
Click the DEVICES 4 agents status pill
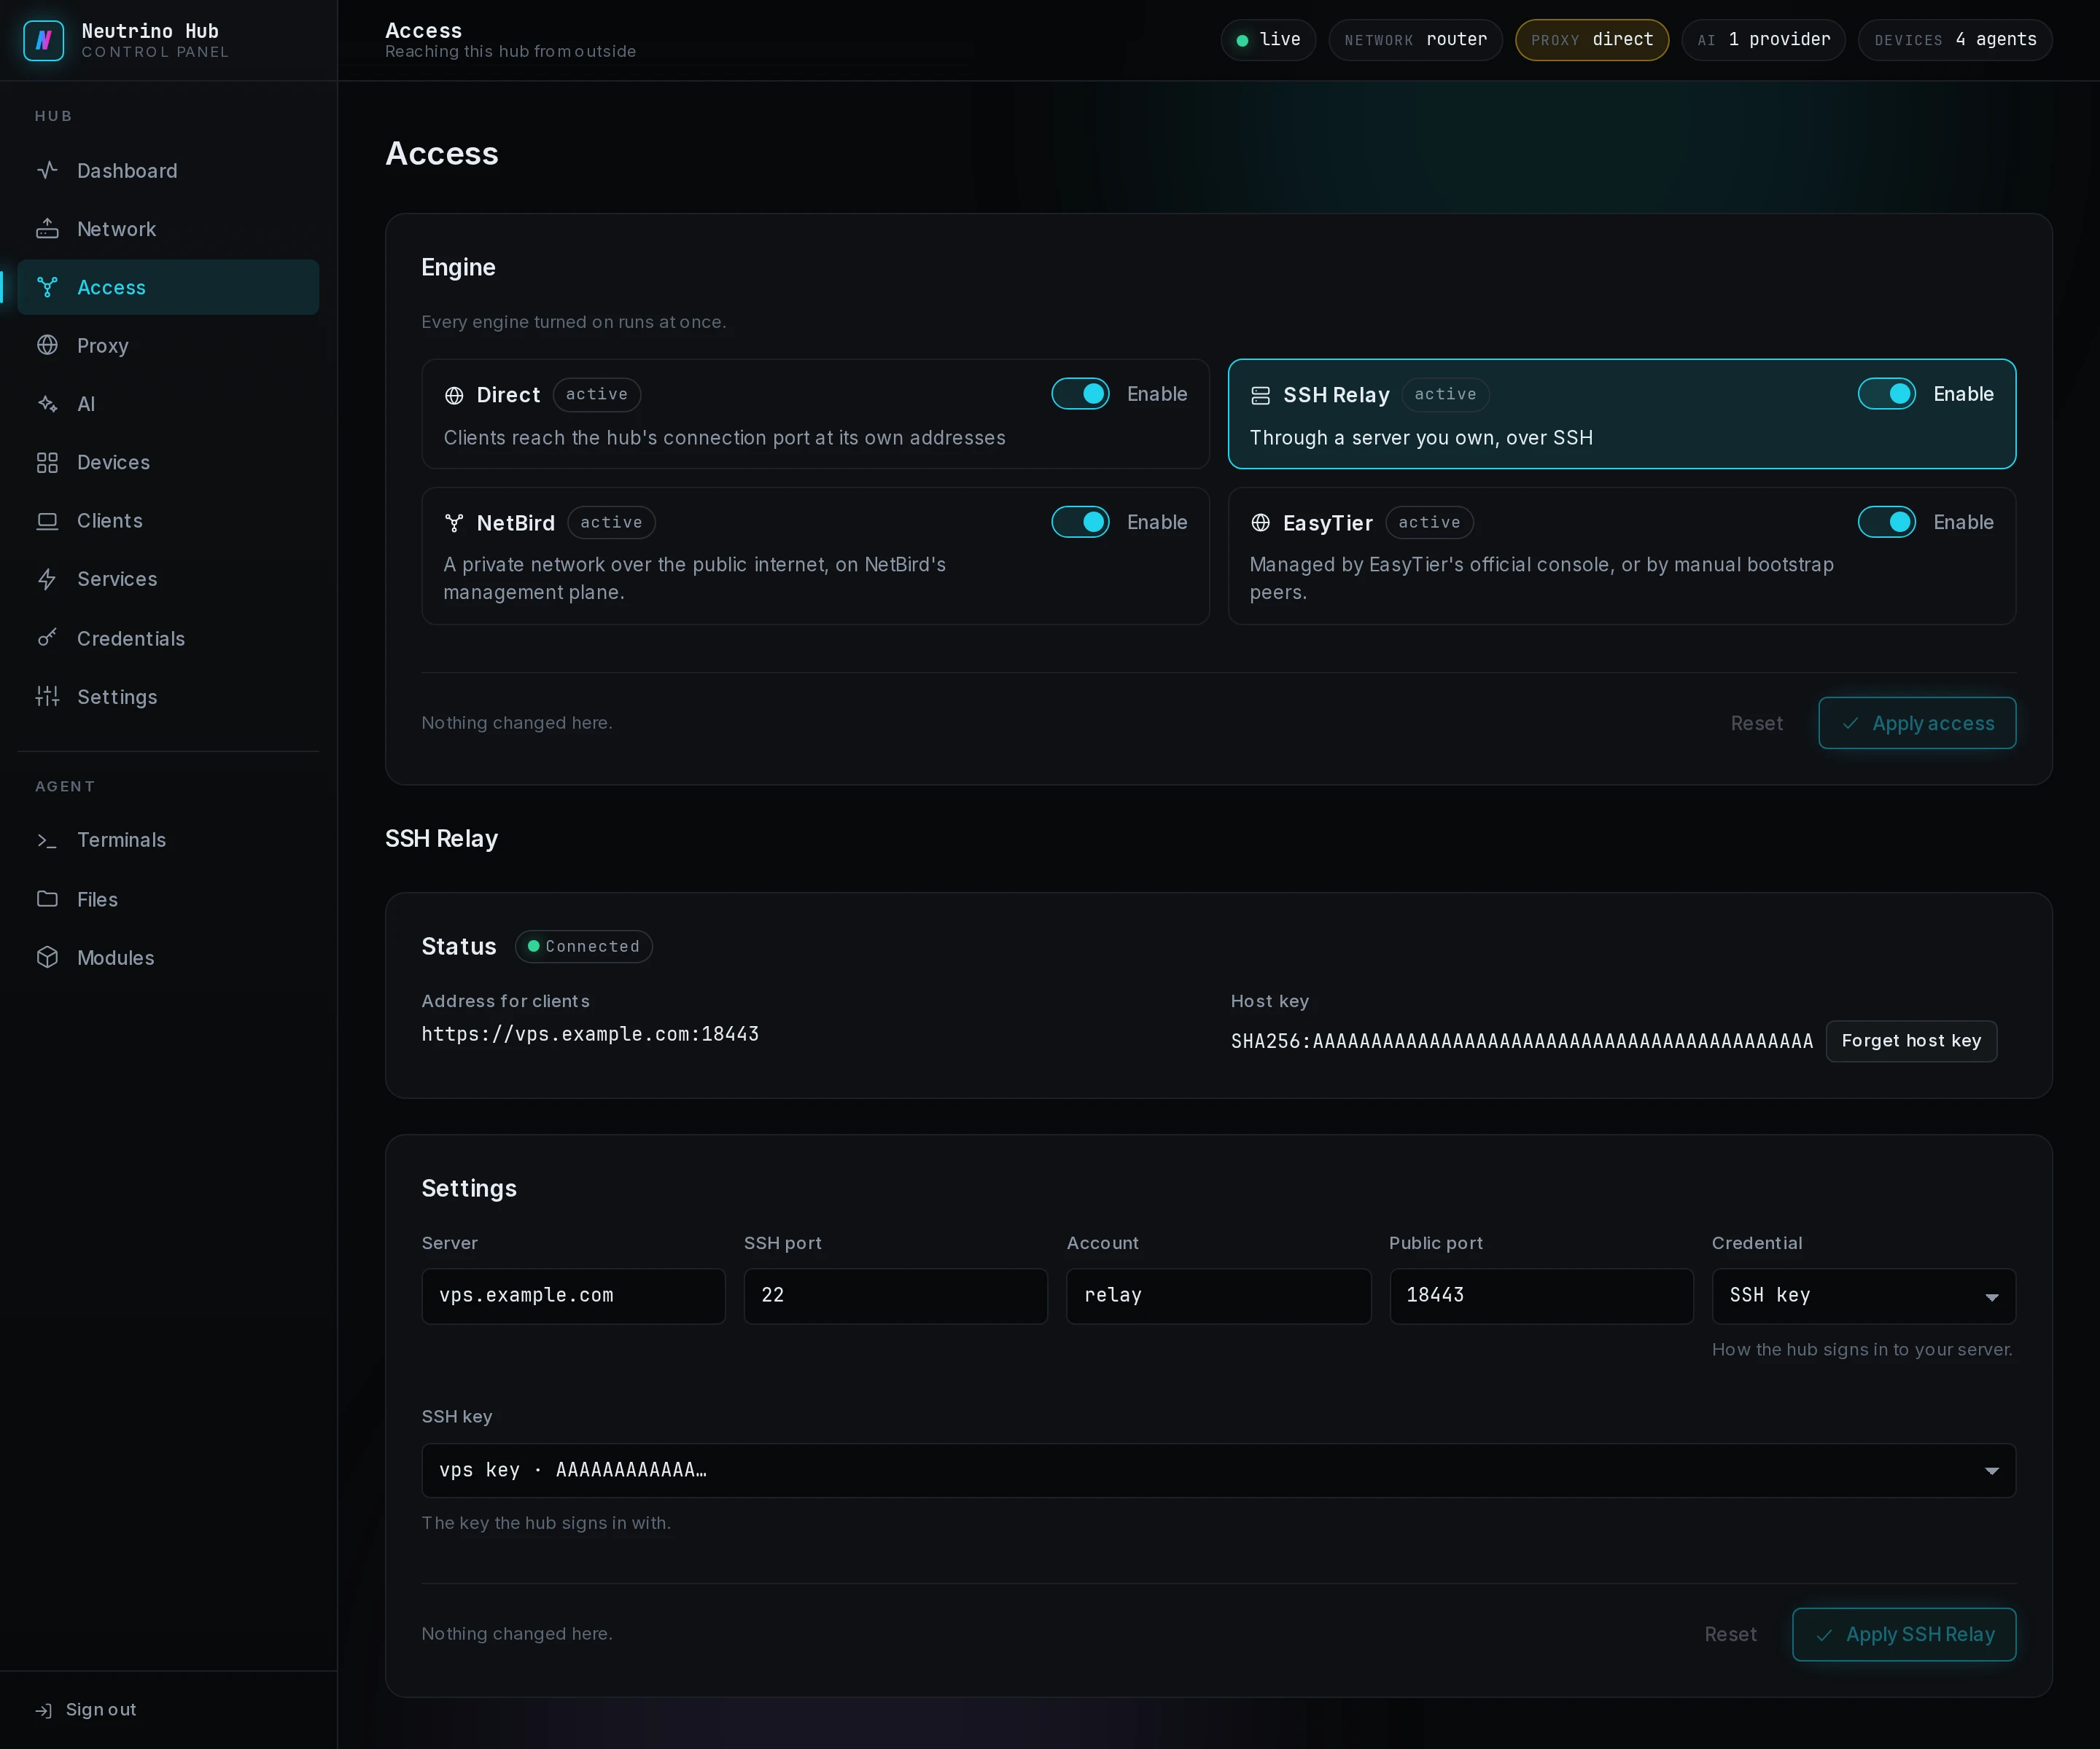click(x=1954, y=40)
